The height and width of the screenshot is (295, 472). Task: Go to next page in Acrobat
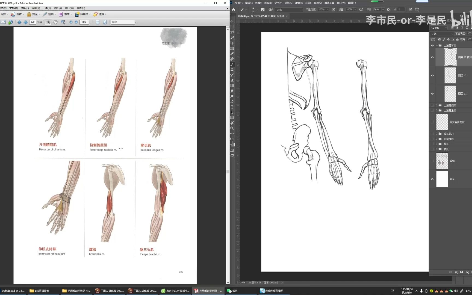coord(25,22)
